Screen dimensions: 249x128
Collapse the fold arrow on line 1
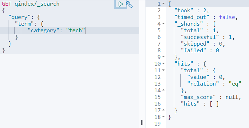(x=163, y=4)
